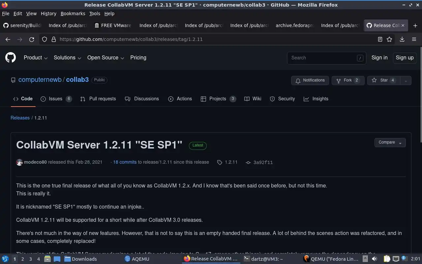Fork the repository button
This screenshot has height=264, width=422.
(348, 81)
